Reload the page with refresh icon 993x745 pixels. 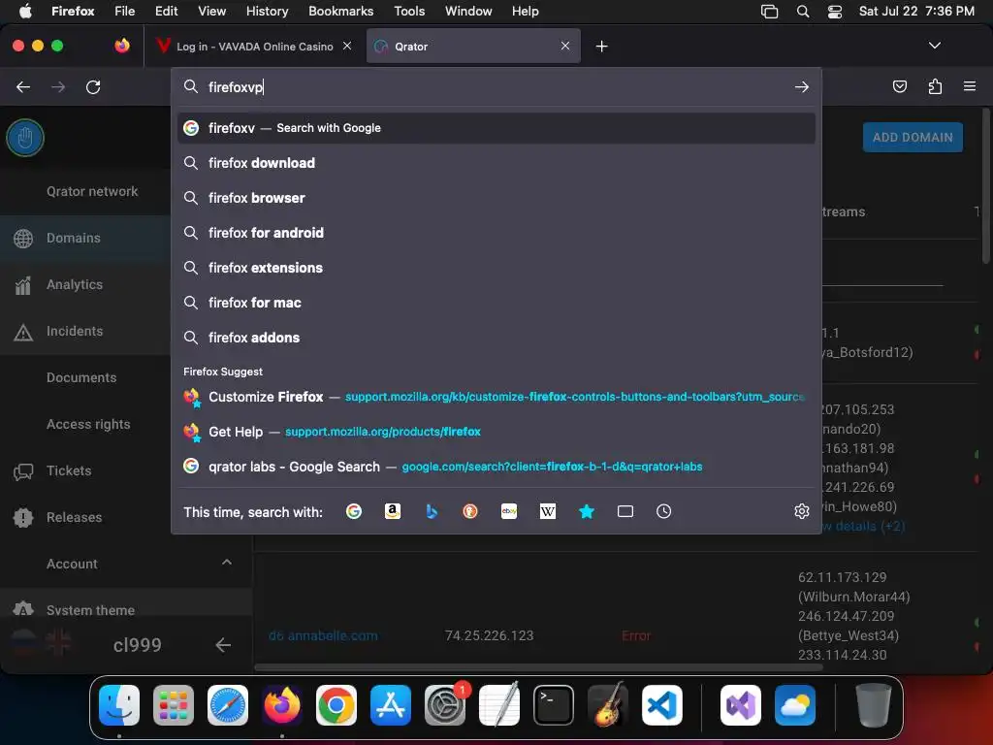[x=93, y=86]
